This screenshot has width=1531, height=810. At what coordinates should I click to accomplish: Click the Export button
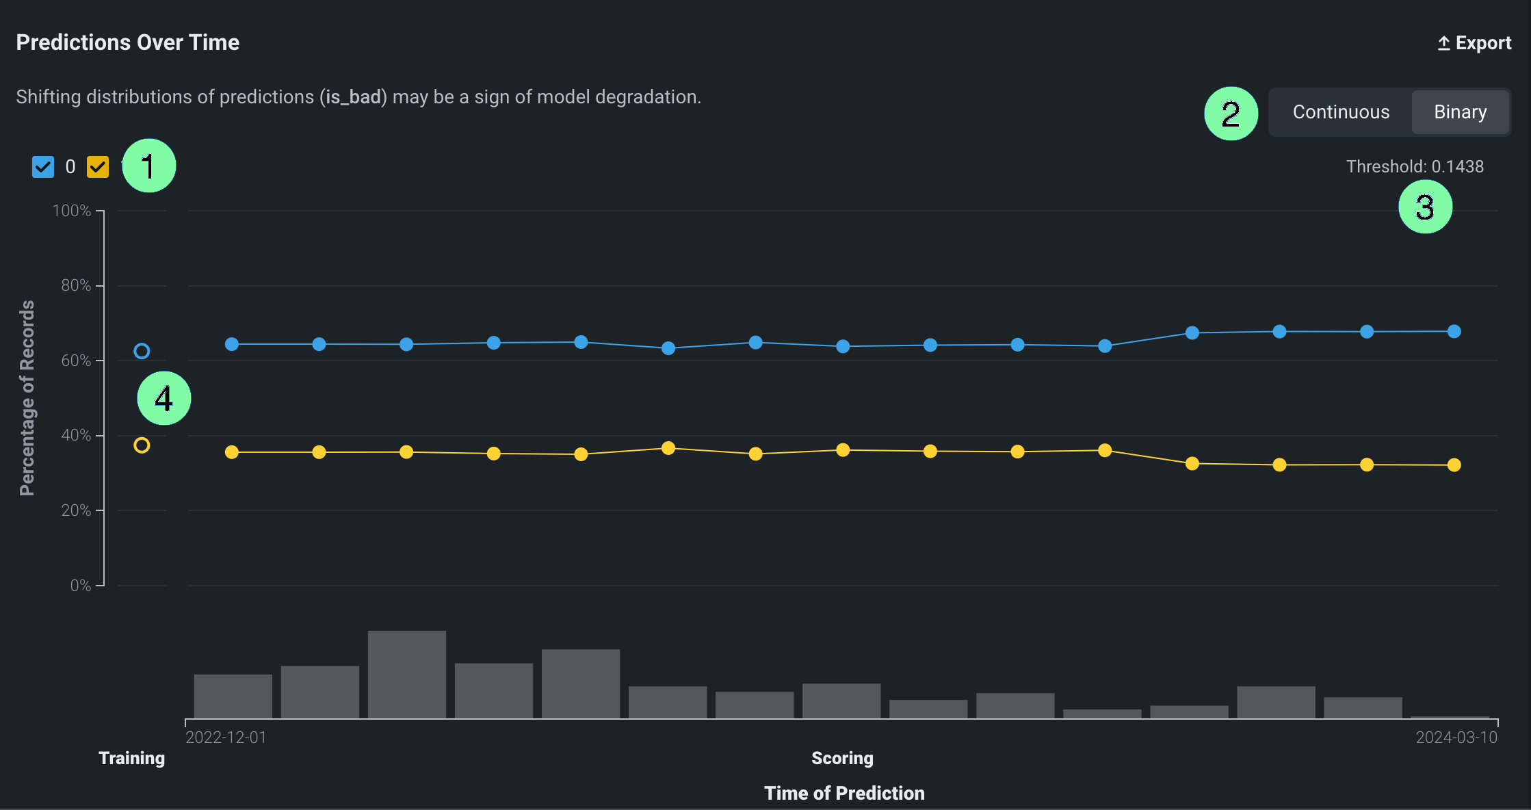tap(1474, 43)
